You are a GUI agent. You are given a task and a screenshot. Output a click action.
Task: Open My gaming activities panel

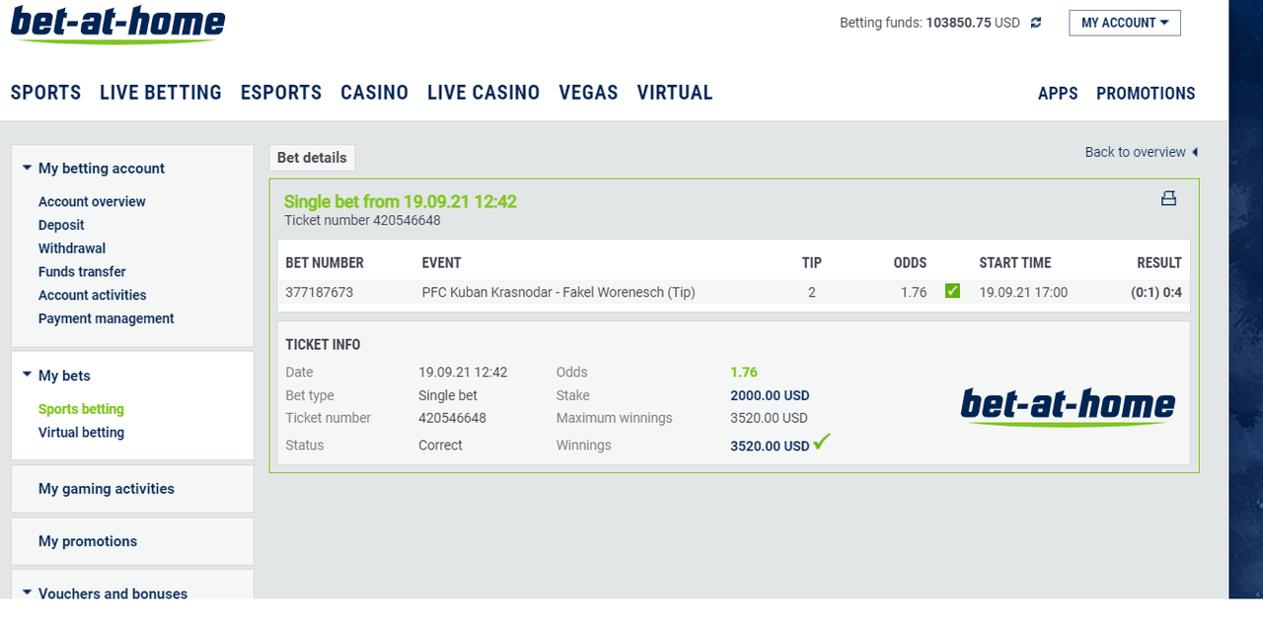point(132,489)
